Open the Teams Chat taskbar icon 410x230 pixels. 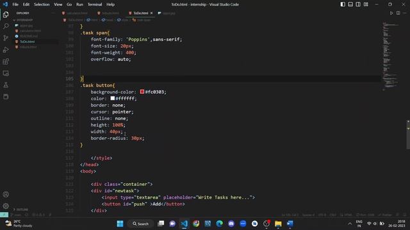tap(172, 224)
